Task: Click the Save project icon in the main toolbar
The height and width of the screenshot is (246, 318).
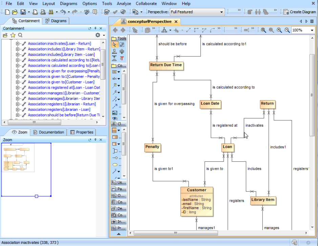Action: (x=23, y=12)
